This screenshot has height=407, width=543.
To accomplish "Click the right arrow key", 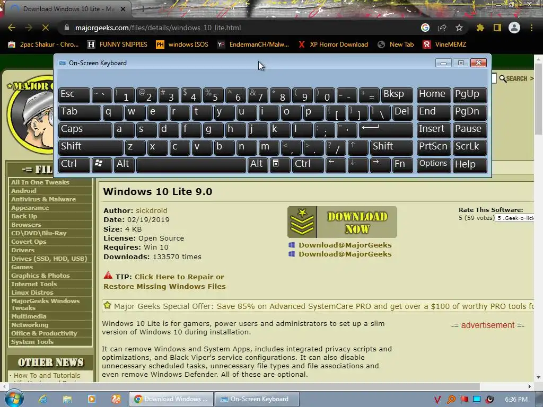I will click(380, 164).
